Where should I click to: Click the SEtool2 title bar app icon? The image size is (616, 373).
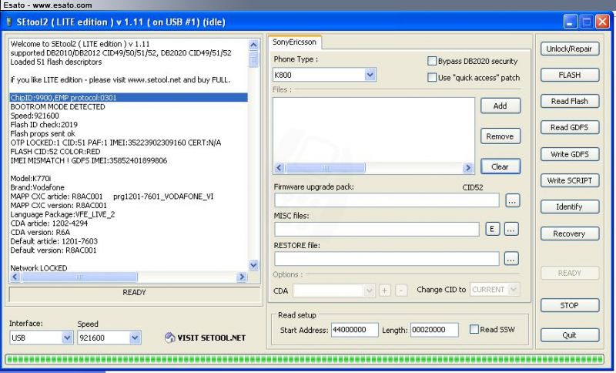[x=9, y=22]
